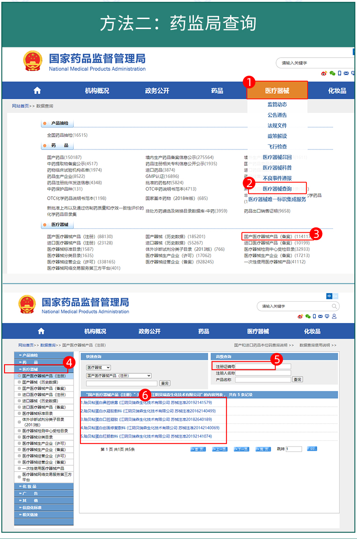Click the mobile phone icon on the upper page

(x=339, y=73)
